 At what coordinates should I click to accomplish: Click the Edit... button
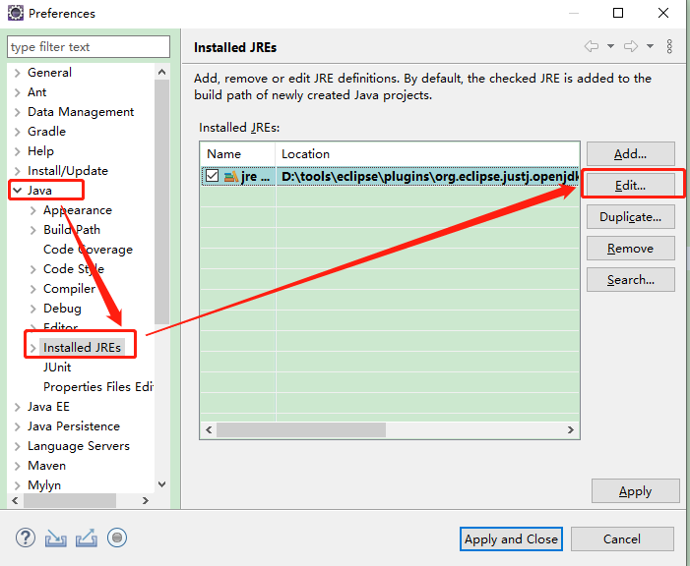click(630, 186)
